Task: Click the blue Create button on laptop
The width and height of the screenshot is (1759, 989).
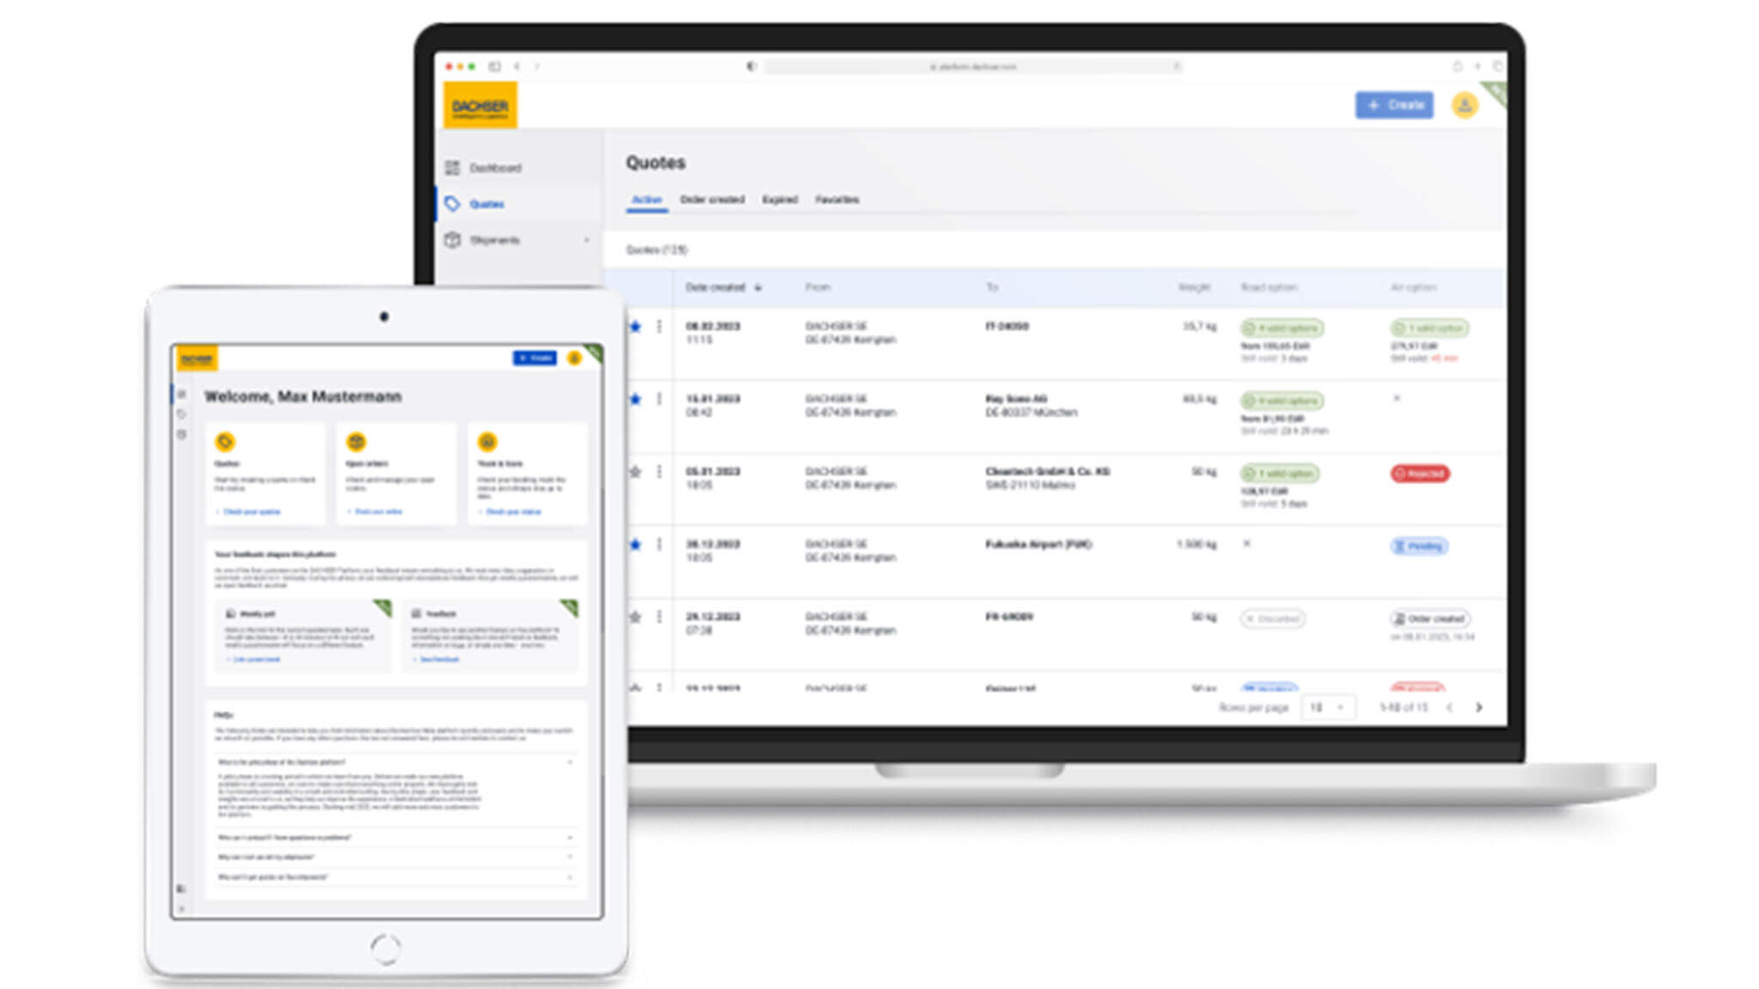Action: 1394,105
